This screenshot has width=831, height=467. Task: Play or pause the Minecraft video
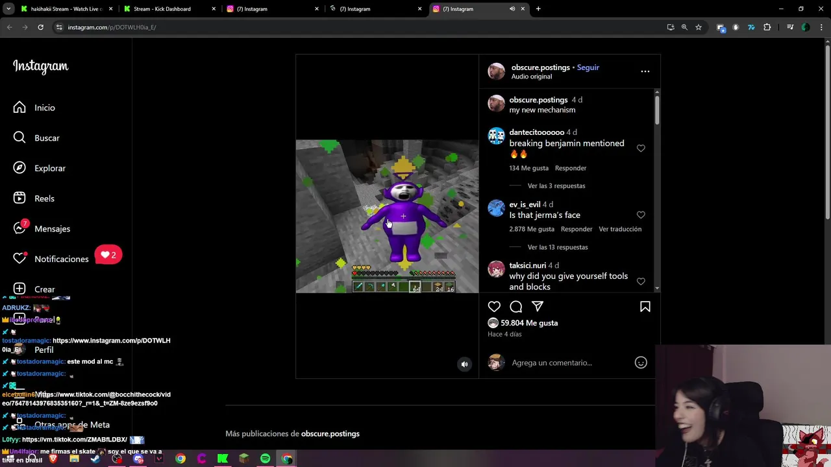[387, 216]
